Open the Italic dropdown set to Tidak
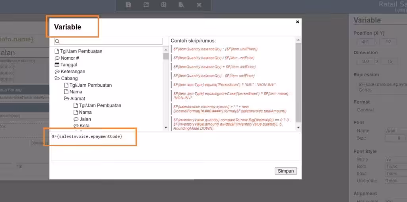The height and width of the screenshot is (202, 407). tap(396, 174)
